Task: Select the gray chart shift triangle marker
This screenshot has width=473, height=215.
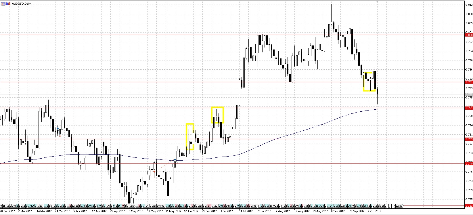Action: [x=377, y=1]
